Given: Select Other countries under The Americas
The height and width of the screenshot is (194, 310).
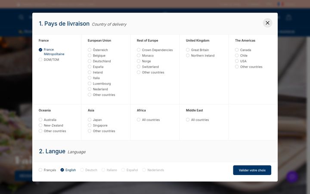Looking at the screenshot, I should click(248, 67).
